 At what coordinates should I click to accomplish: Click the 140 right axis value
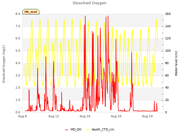[x=168, y=26]
